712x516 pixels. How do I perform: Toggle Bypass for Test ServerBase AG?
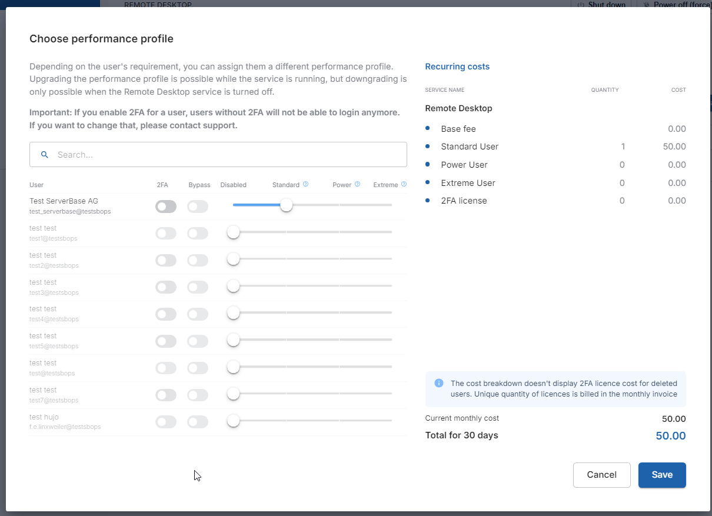tap(198, 207)
